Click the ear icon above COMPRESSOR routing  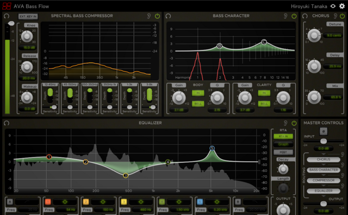pos(343,175)
